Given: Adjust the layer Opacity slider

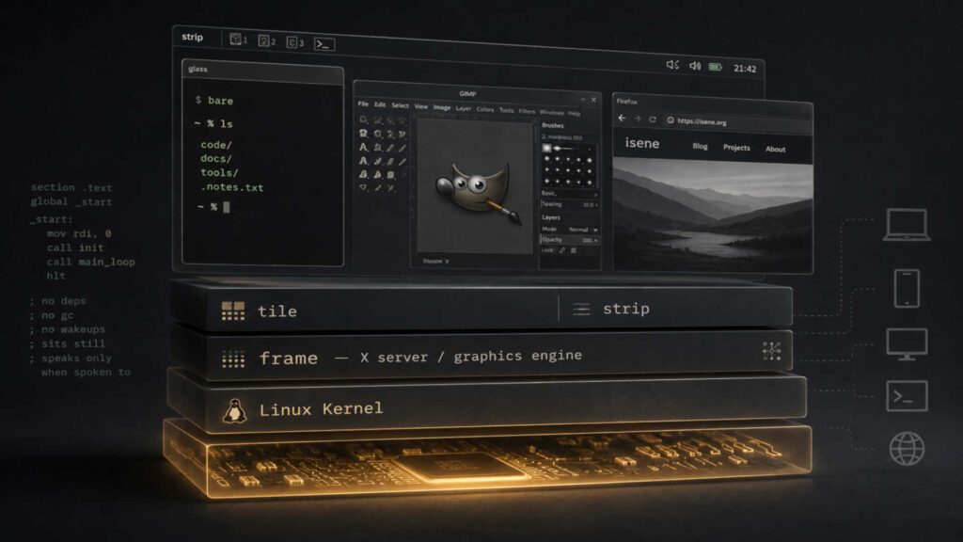Looking at the screenshot, I should coord(569,240).
